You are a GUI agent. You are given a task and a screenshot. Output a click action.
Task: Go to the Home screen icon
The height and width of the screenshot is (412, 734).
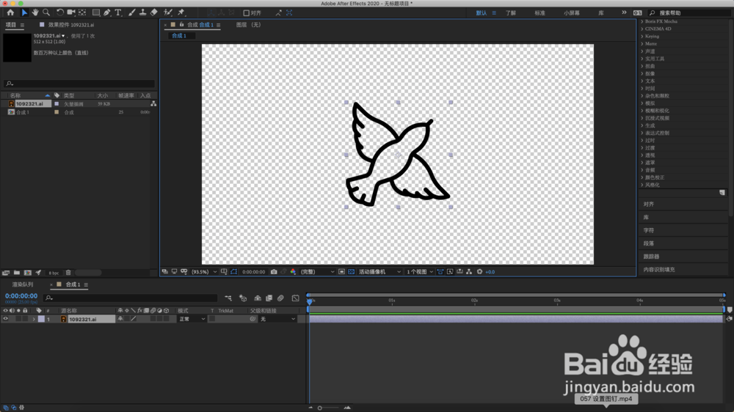point(10,12)
